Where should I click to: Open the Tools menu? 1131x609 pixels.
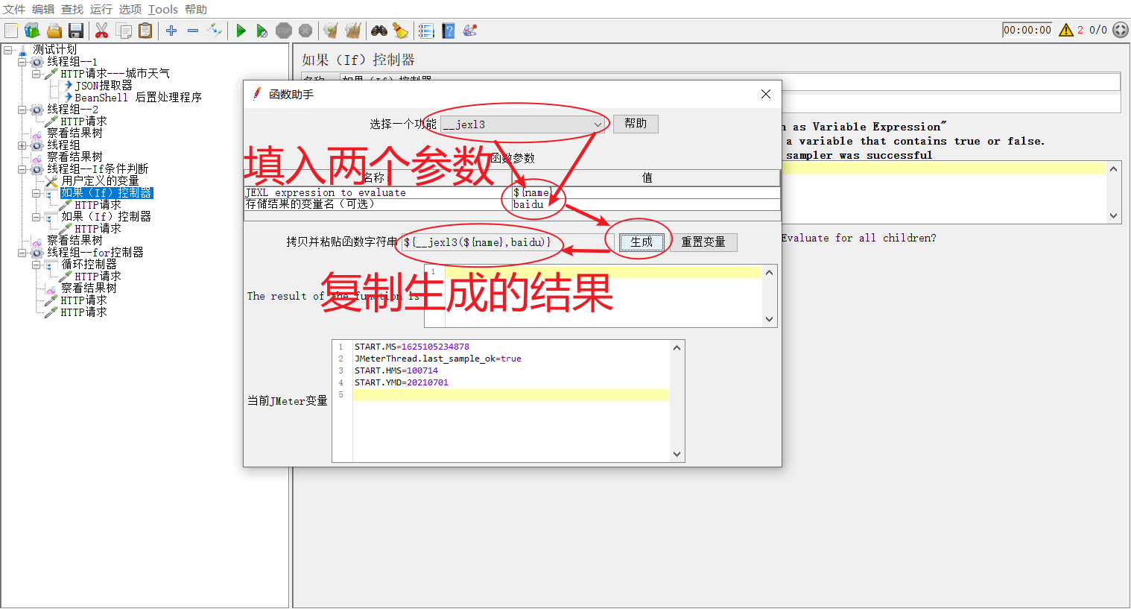point(162,9)
